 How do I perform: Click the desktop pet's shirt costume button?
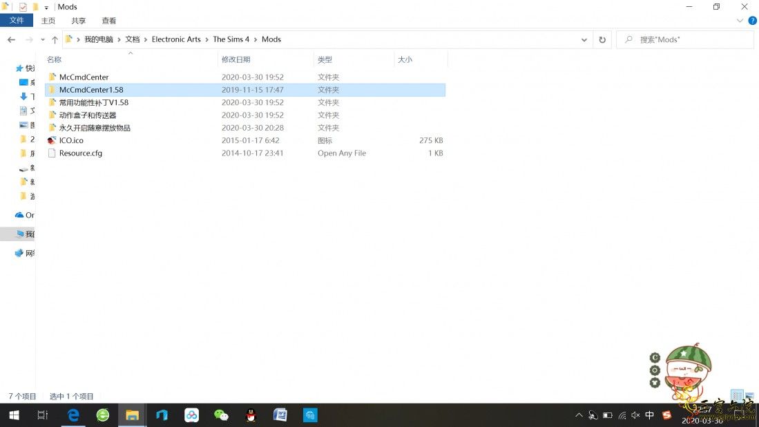click(x=655, y=383)
